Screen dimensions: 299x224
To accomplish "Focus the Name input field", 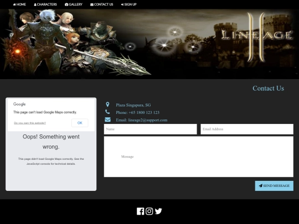I will (151, 129).
